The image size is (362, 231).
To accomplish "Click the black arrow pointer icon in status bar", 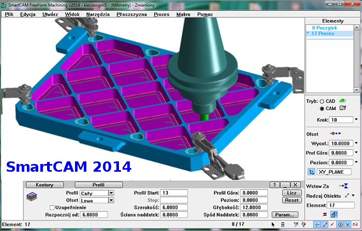I will pyautogui.click(x=273, y=224).
